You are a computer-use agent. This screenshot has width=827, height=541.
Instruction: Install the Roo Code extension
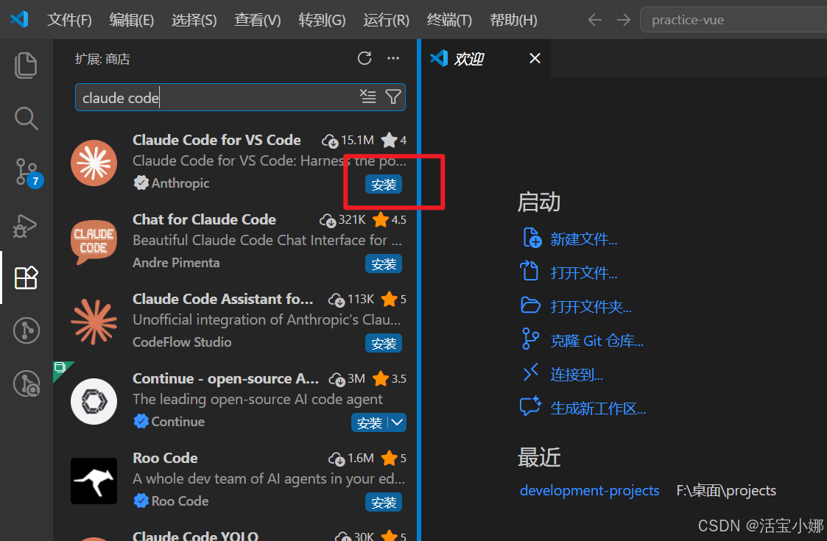[x=384, y=503]
